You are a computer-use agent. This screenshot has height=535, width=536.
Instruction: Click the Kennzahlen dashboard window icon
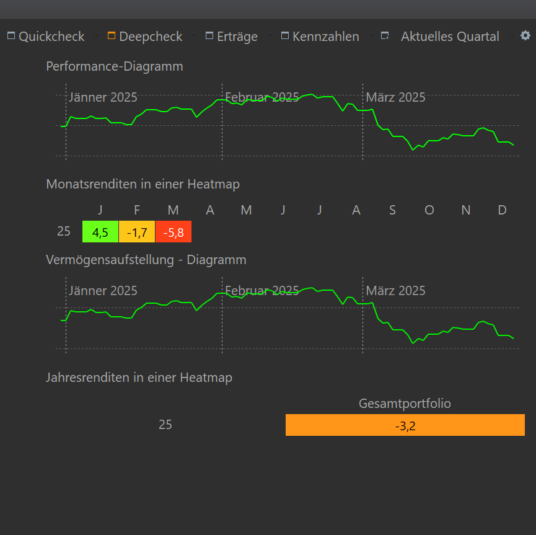pyautogui.click(x=285, y=35)
